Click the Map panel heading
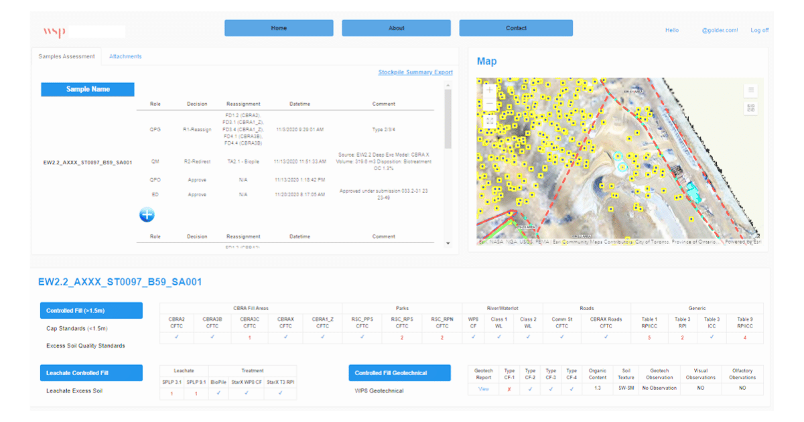Image resolution: width=804 pixels, height=422 pixels. click(487, 62)
